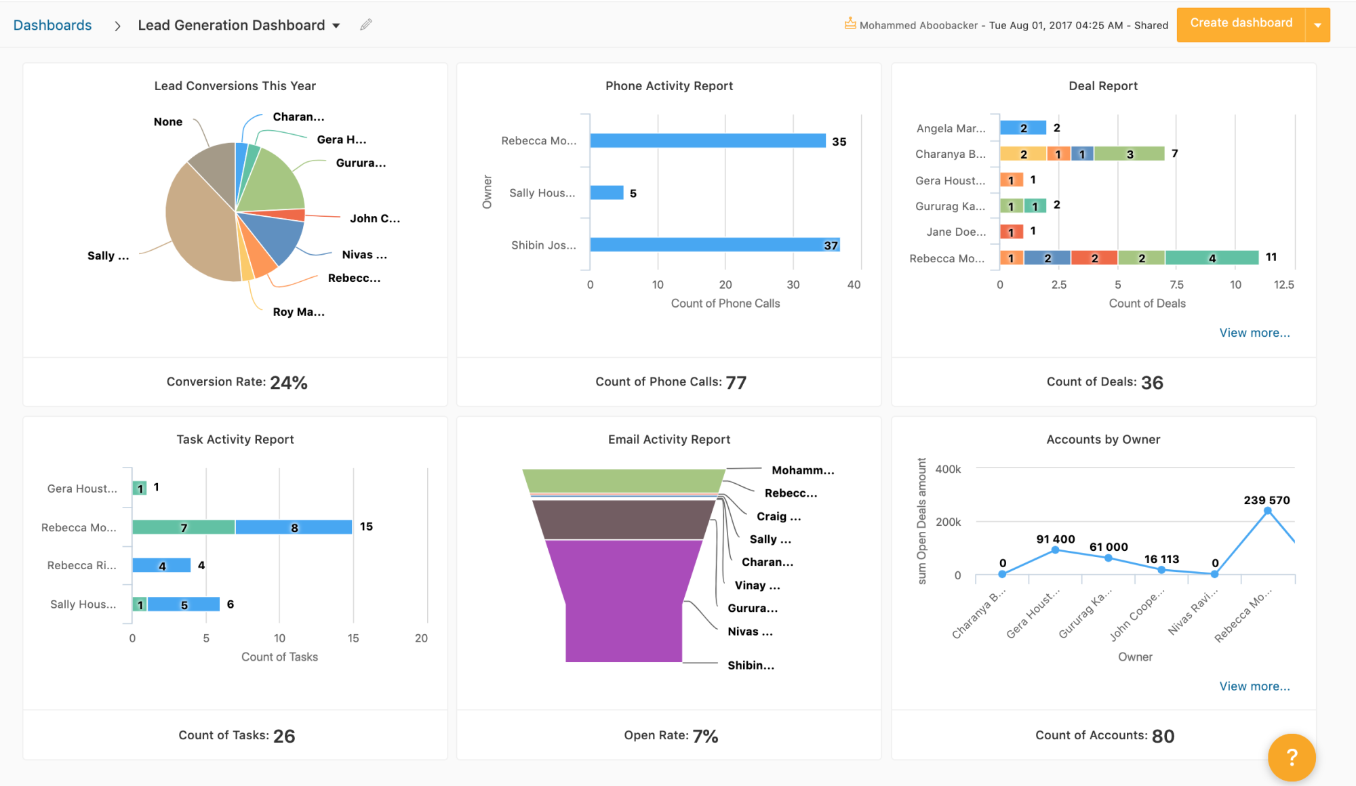Click the breadcrumb chevron after Dashboards
The width and height of the screenshot is (1356, 786).
click(x=118, y=25)
